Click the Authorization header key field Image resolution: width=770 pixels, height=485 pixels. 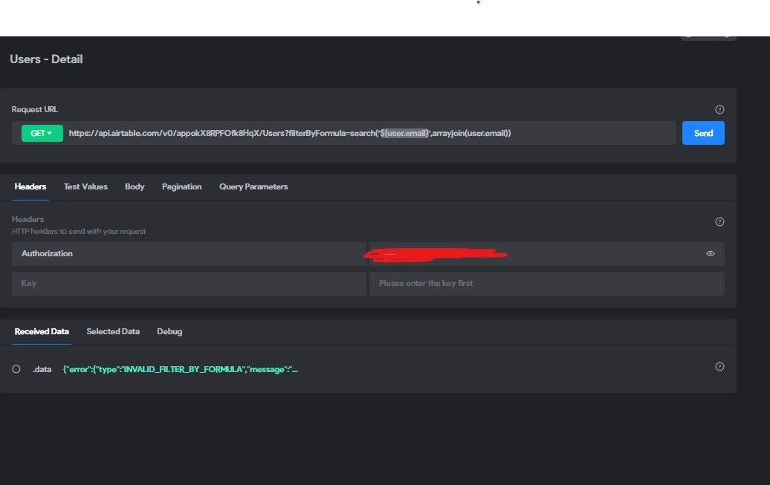click(x=189, y=254)
